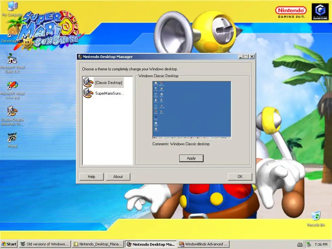Click the Nintendo Gaming 24:7 logo
332x249 pixels.
click(291, 12)
